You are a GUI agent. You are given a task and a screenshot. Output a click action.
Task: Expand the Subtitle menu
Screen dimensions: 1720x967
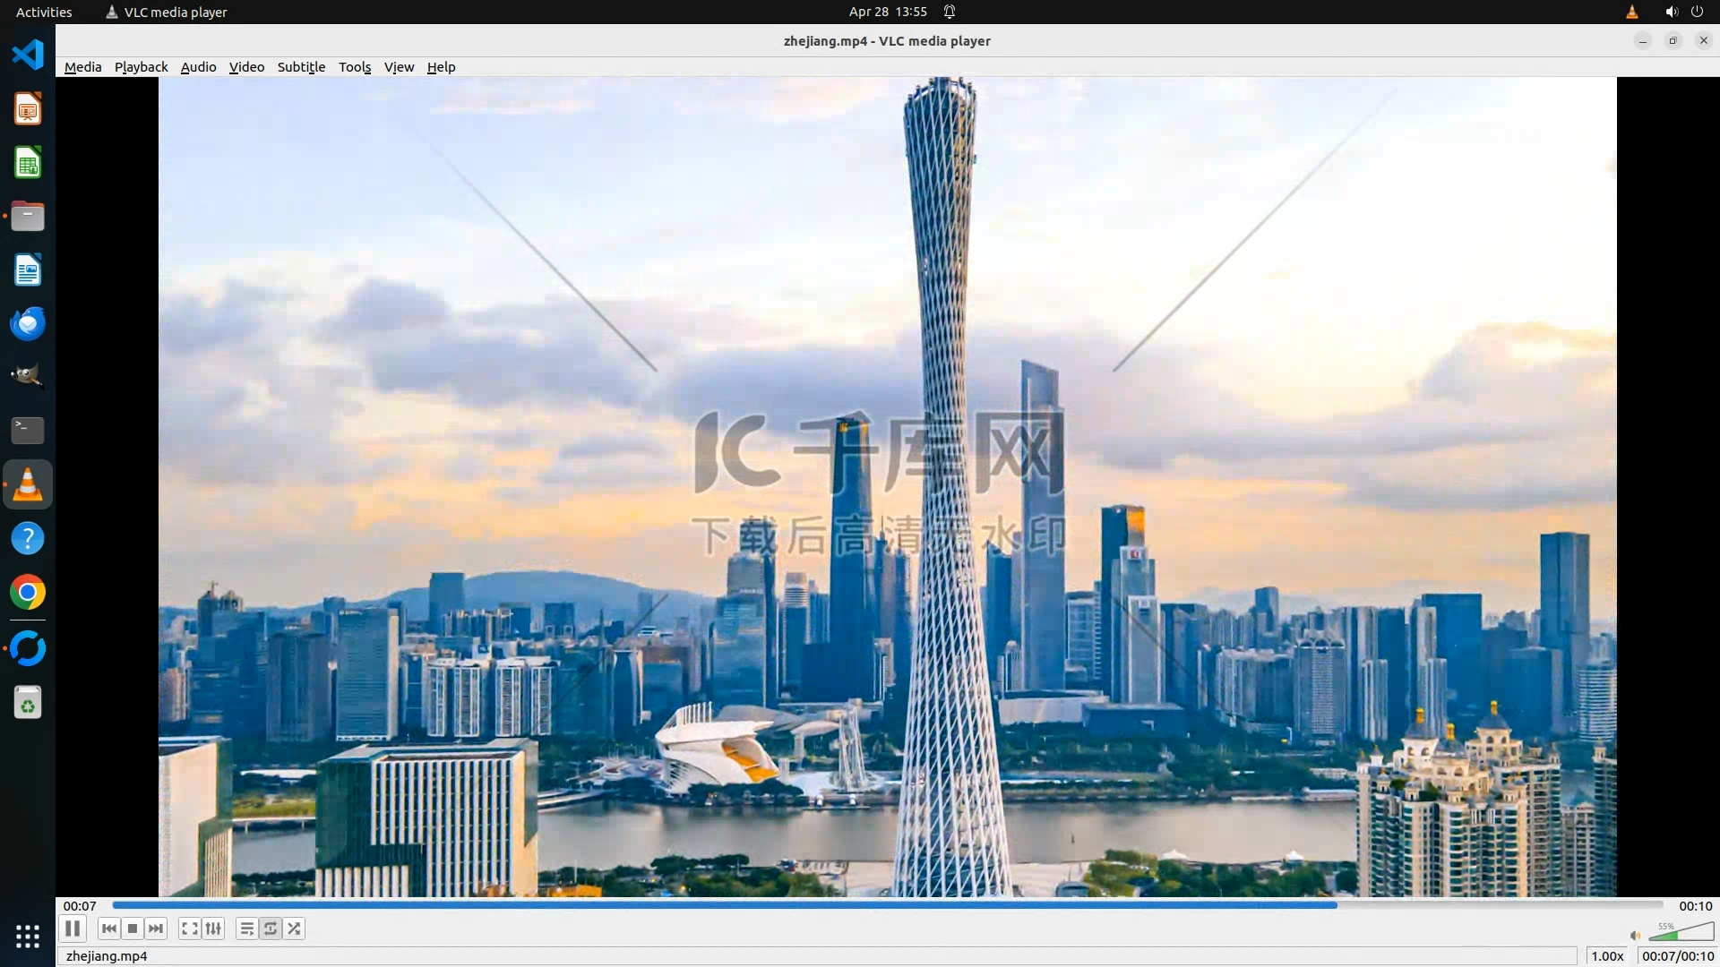coord(301,67)
